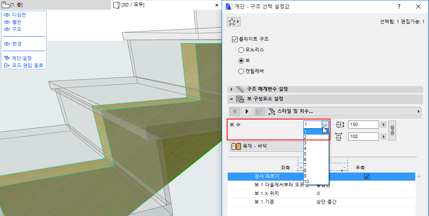Click the beam width field showing 150
Viewport: 429px width, 216px height.
[363, 125]
